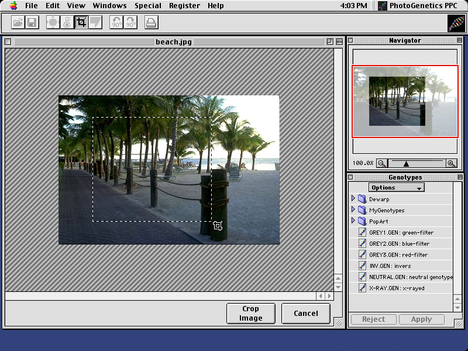This screenshot has width=468, height=351.
Task: Zoom in with Navigator plus magnifier
Action: pos(451,163)
